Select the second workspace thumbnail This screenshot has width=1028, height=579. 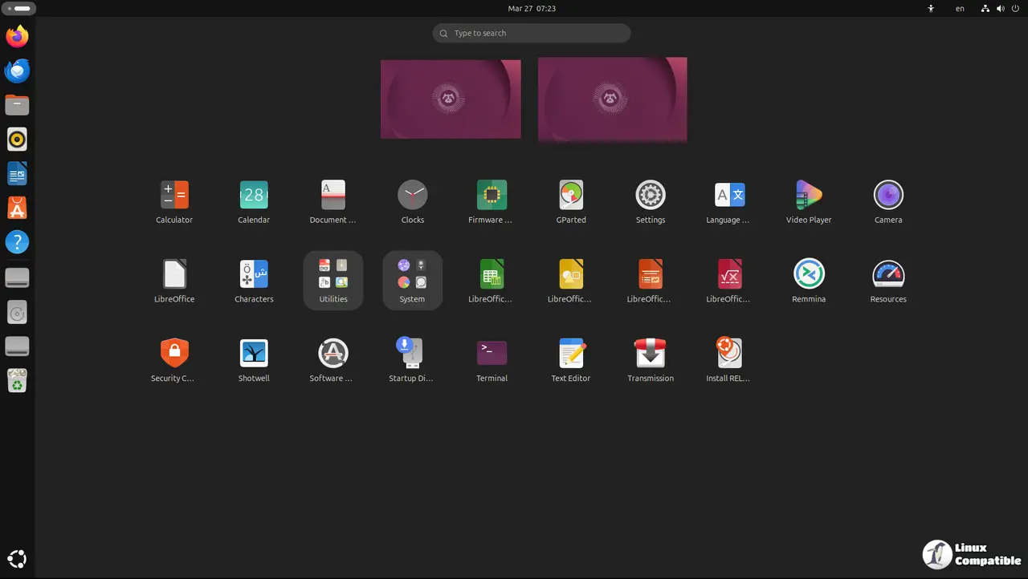tap(612, 99)
